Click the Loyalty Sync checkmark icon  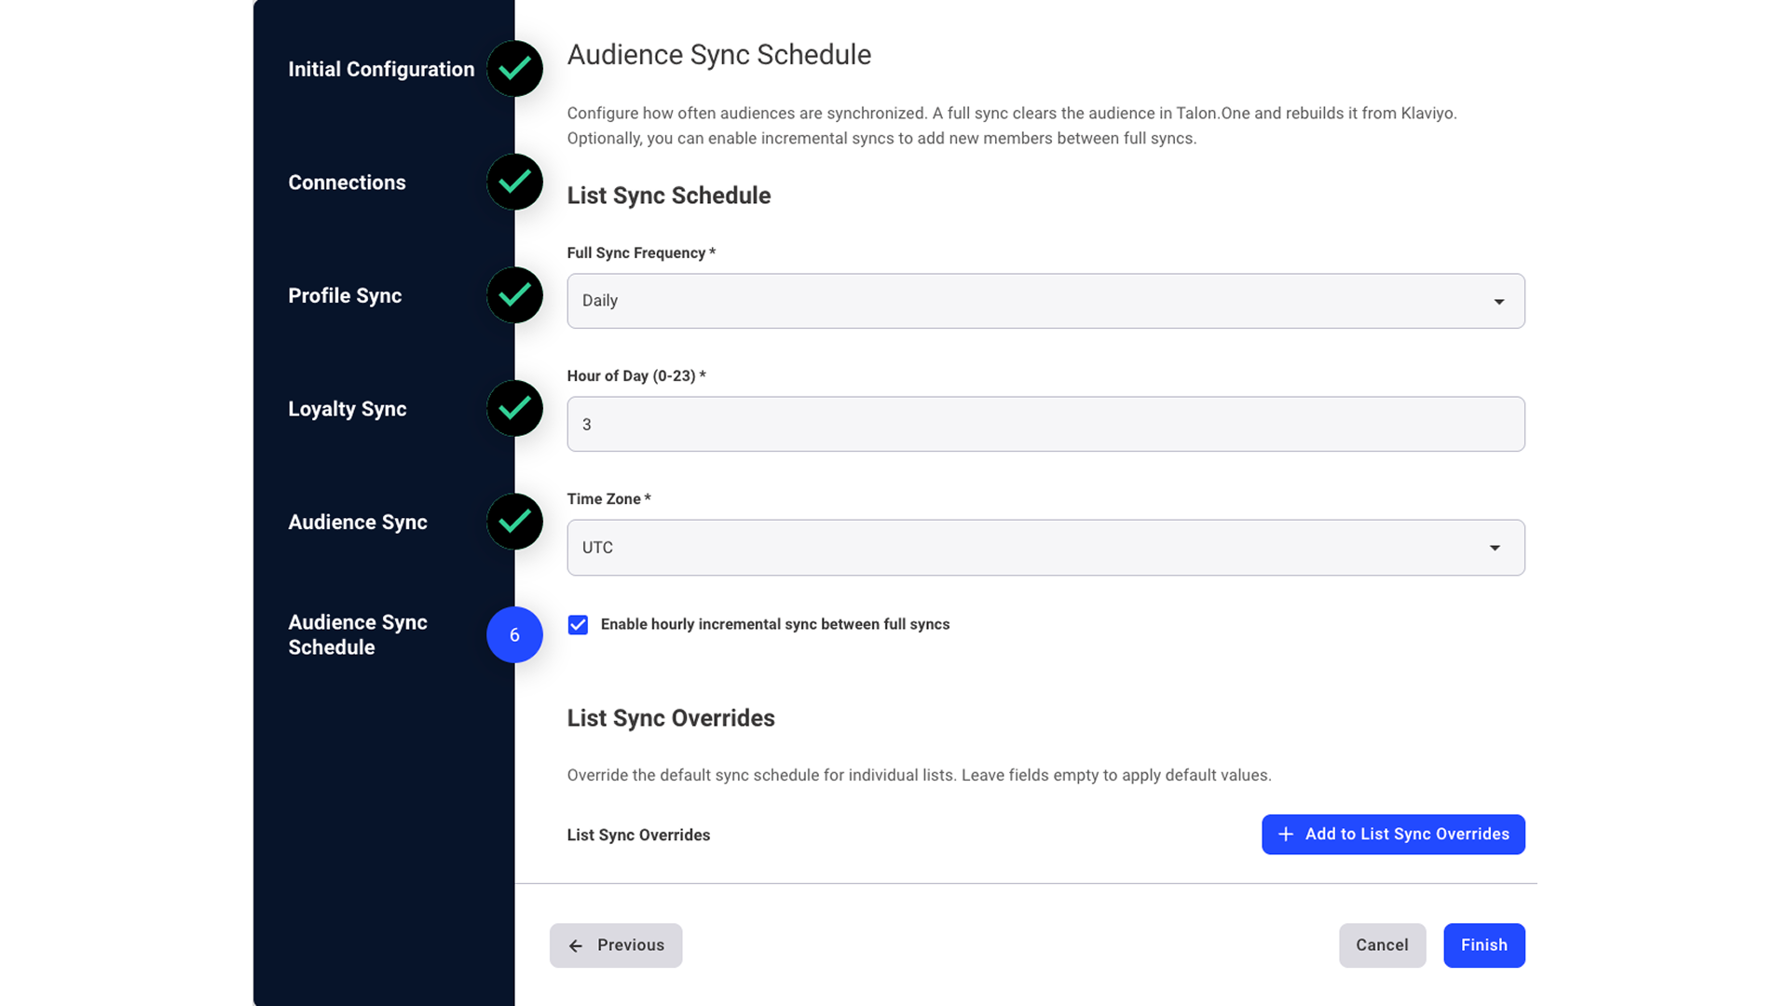pos(514,408)
